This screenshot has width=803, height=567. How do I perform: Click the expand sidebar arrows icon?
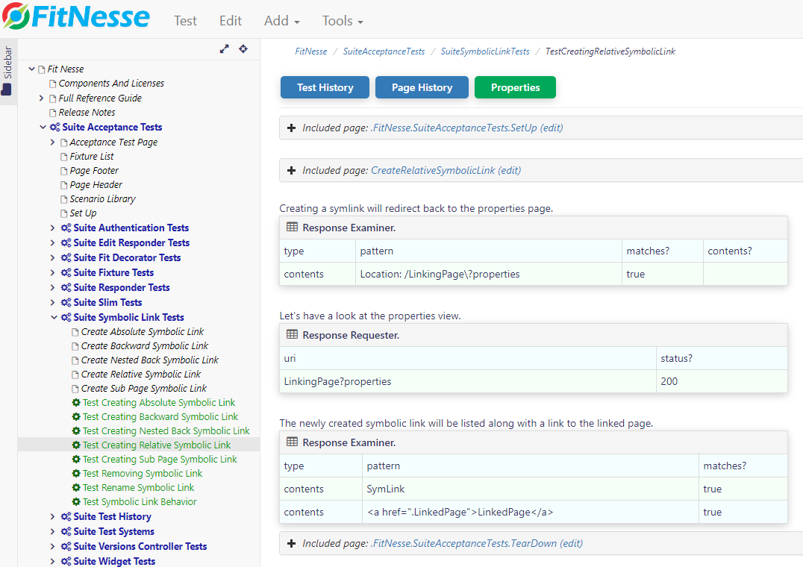[225, 49]
